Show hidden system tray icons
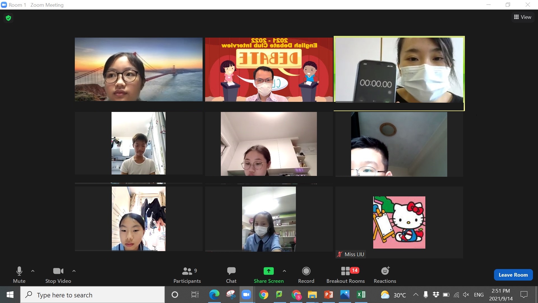The height and width of the screenshot is (303, 538). click(x=416, y=295)
